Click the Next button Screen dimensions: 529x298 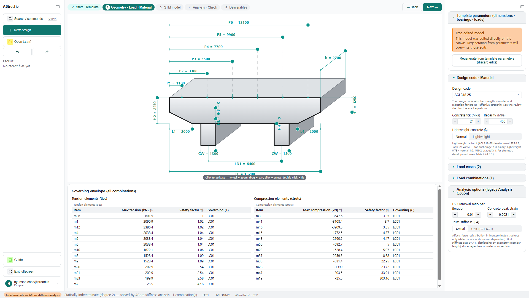pyautogui.click(x=432, y=7)
